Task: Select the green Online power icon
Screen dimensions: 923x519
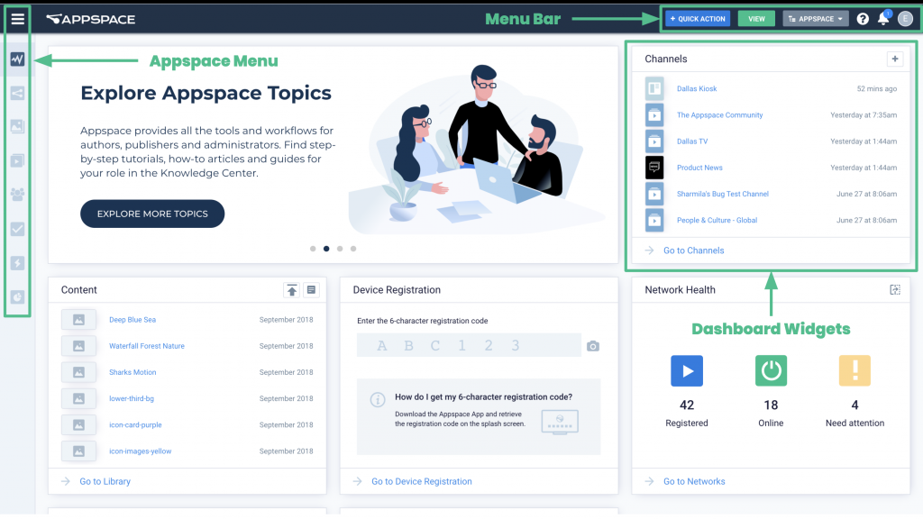Action: [x=771, y=370]
